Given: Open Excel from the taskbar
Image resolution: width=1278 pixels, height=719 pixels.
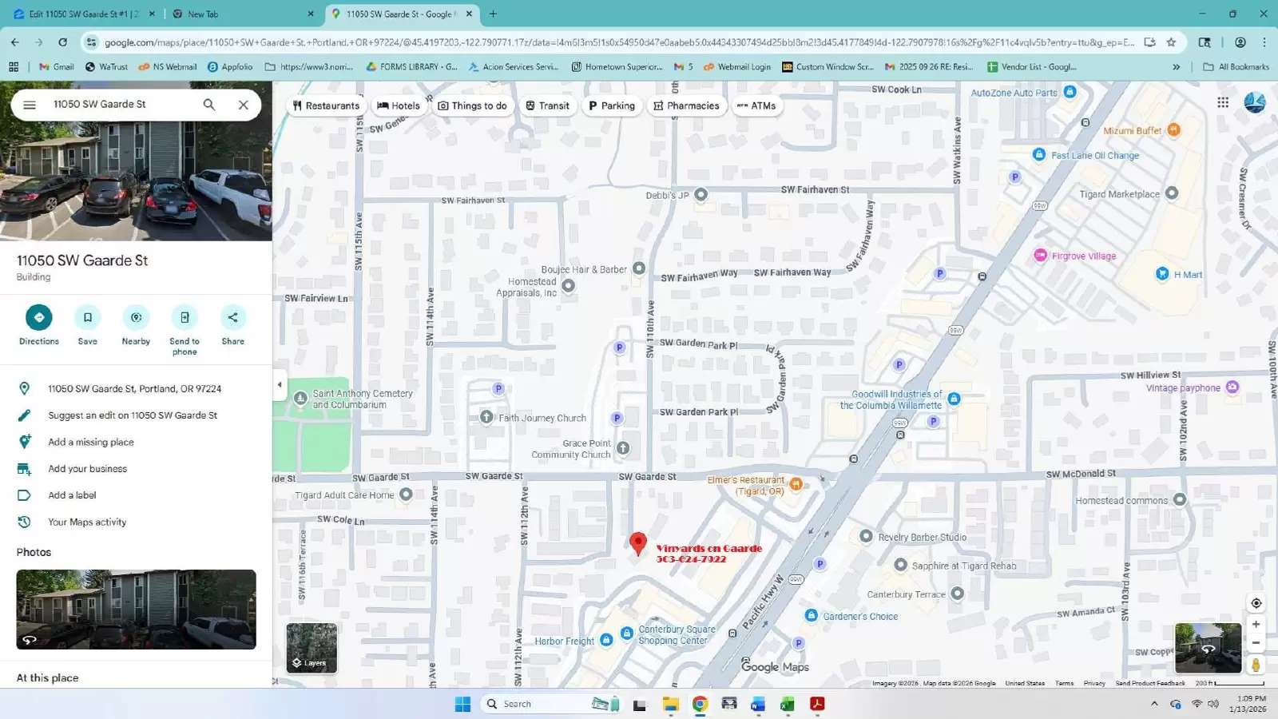Looking at the screenshot, I should coord(787,704).
